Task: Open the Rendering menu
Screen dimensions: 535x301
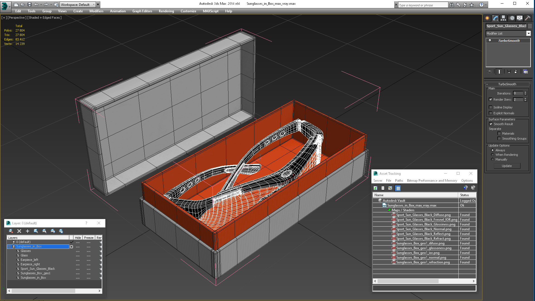Action: pos(166,11)
